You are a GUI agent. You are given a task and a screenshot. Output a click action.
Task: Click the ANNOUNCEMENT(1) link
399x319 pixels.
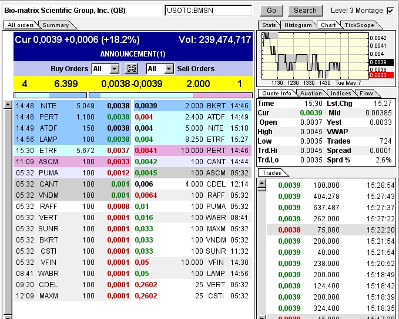click(133, 54)
